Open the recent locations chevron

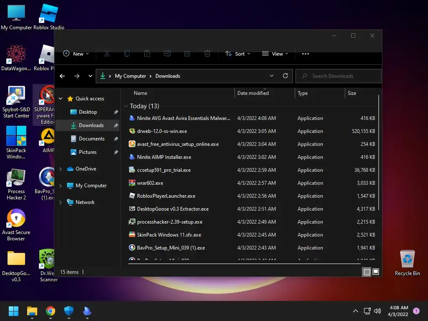pos(90,76)
